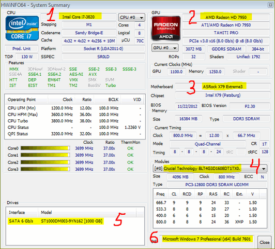Screen dimensions: 275x249
Task: Select the 400.0 timing table row
Action: [210, 215]
